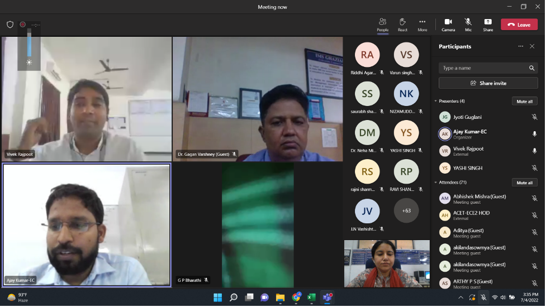Toggle Jyoti Guglani's microphone icon

point(534,117)
